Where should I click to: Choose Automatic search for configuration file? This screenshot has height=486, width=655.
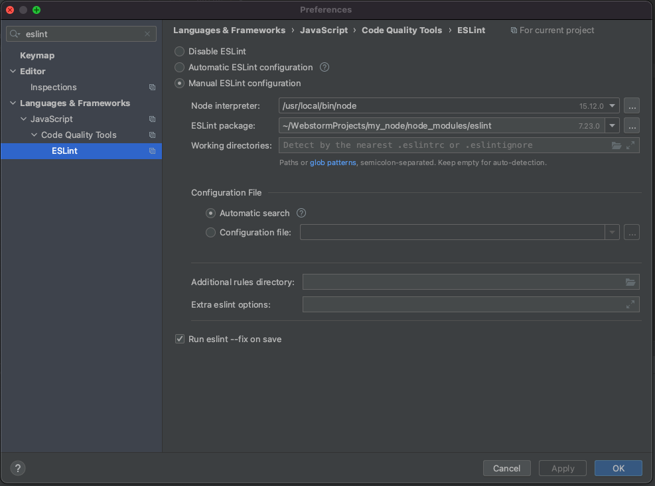(x=210, y=213)
